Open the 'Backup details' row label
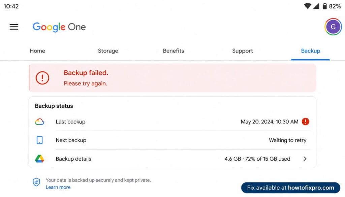The width and height of the screenshot is (345, 197). [73, 159]
